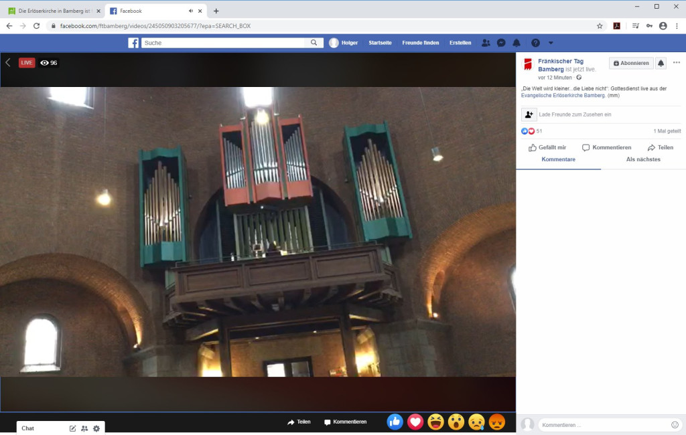
Task: Focus the Kommentieren comment input box
Action: coord(605,425)
